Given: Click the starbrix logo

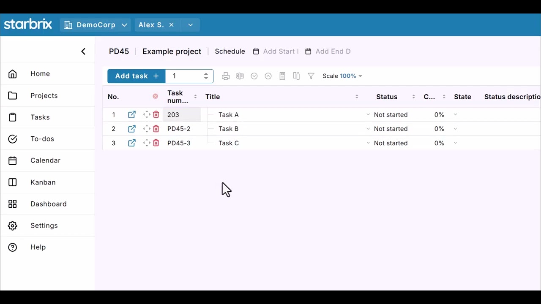Looking at the screenshot, I should click(x=28, y=24).
